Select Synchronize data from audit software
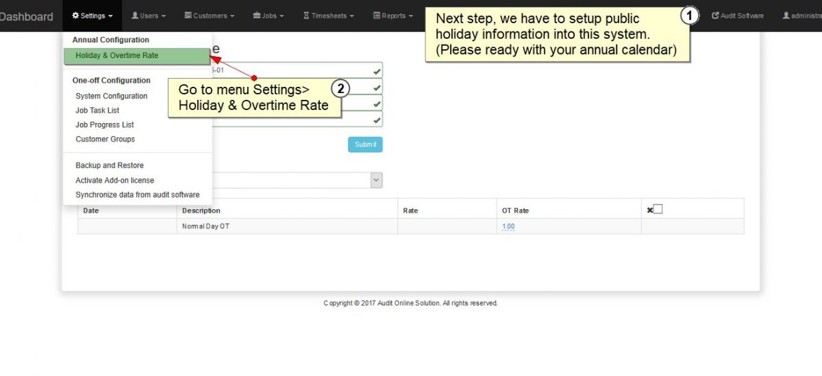This screenshot has width=822, height=376. (x=137, y=195)
